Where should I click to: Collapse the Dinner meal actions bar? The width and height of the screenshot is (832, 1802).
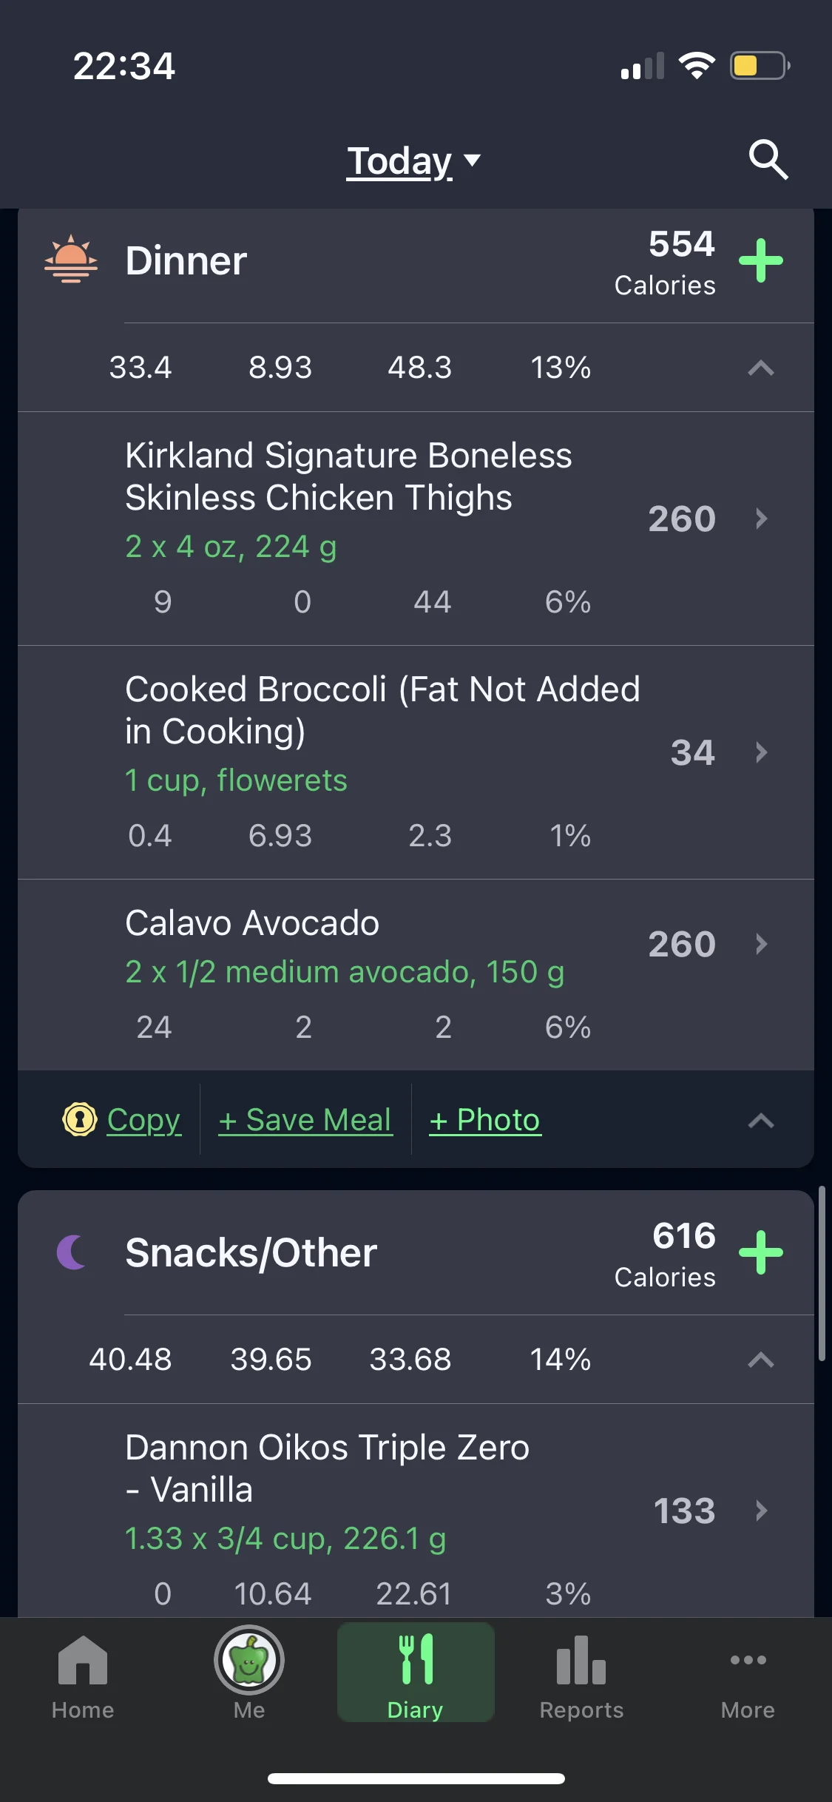pyautogui.click(x=761, y=1121)
